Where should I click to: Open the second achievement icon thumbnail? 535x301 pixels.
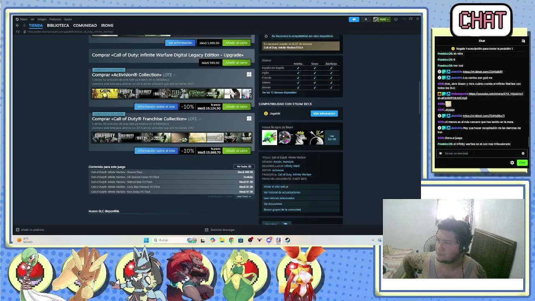coord(285,137)
